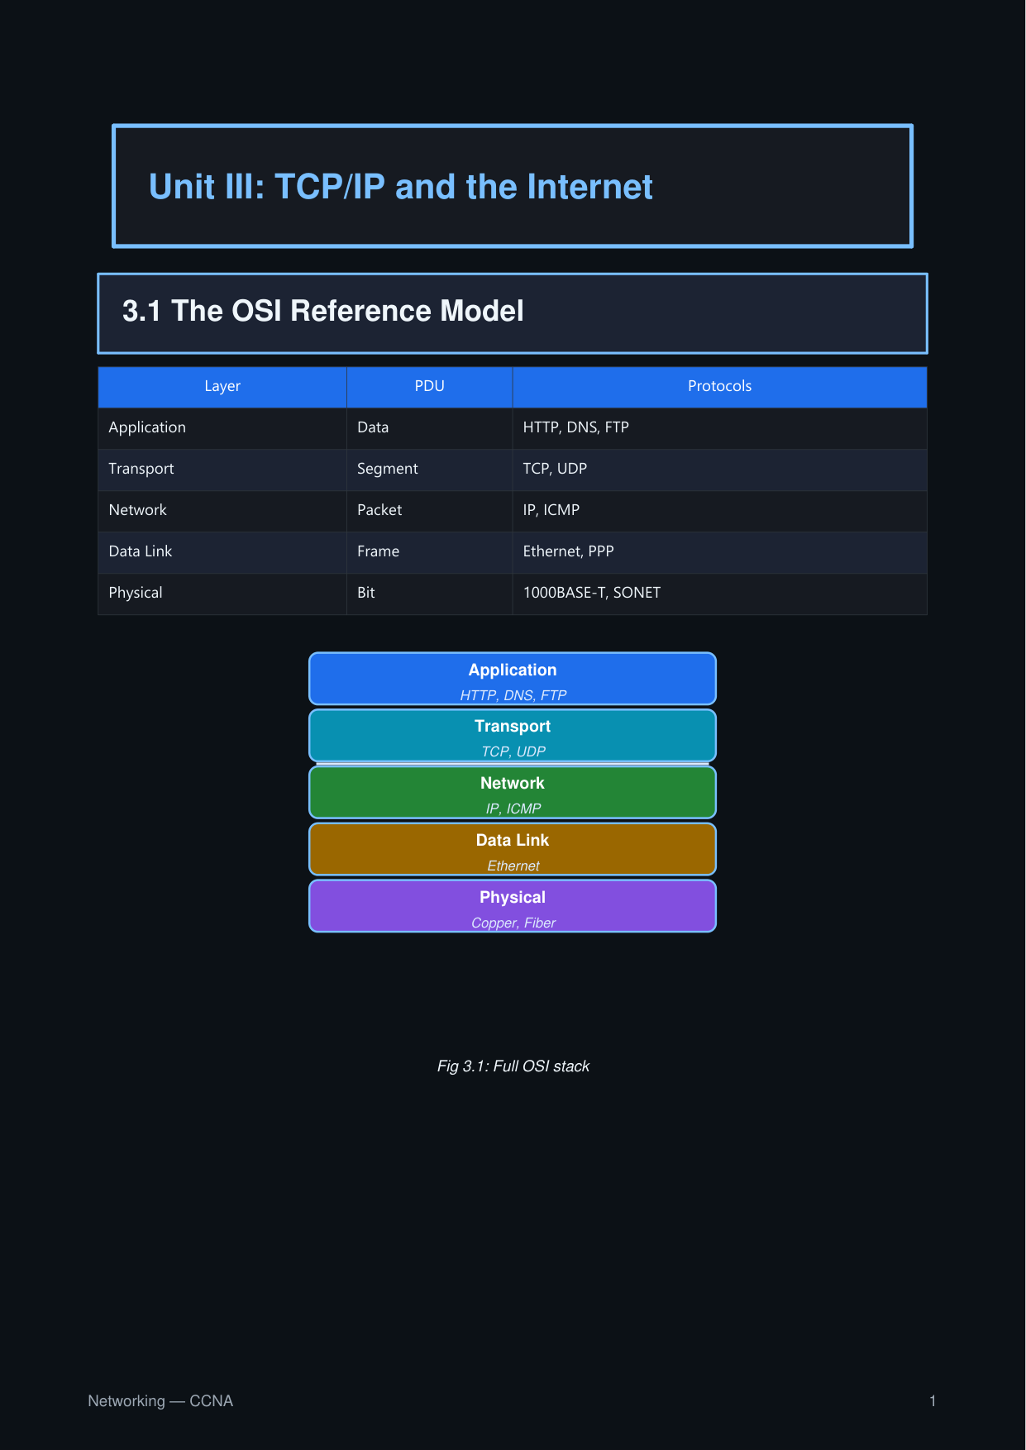Viewport: 1026px width, 1450px height.
Task: Select the 'IP, ICMP' table cell
Action: tap(720, 511)
